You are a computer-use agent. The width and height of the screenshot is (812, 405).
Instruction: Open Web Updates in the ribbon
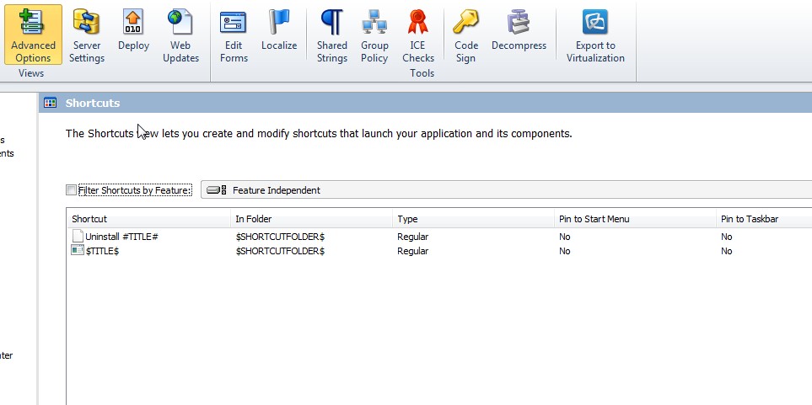[x=180, y=35]
